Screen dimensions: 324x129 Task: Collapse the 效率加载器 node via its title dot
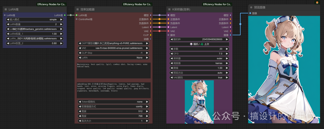[77, 10]
